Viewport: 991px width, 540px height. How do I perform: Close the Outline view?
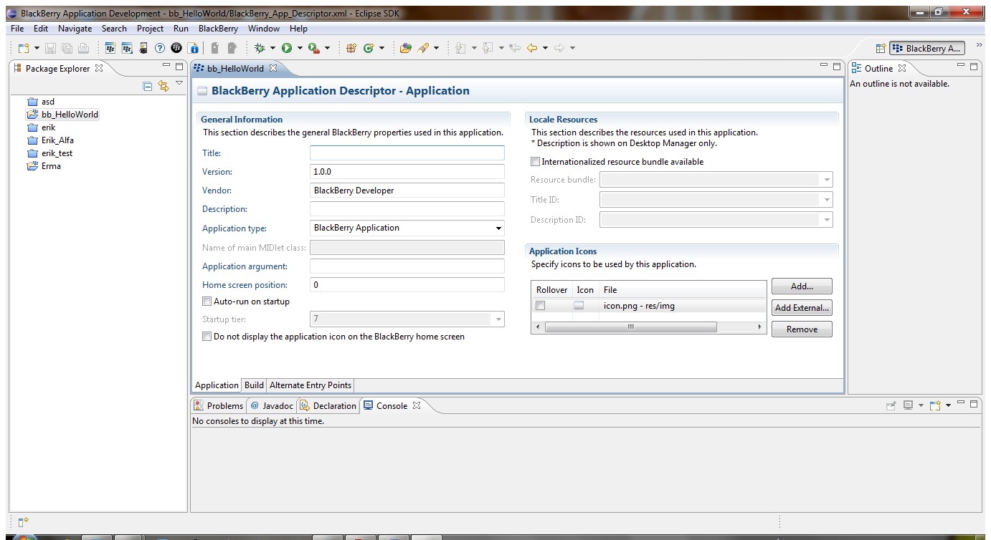click(x=902, y=68)
